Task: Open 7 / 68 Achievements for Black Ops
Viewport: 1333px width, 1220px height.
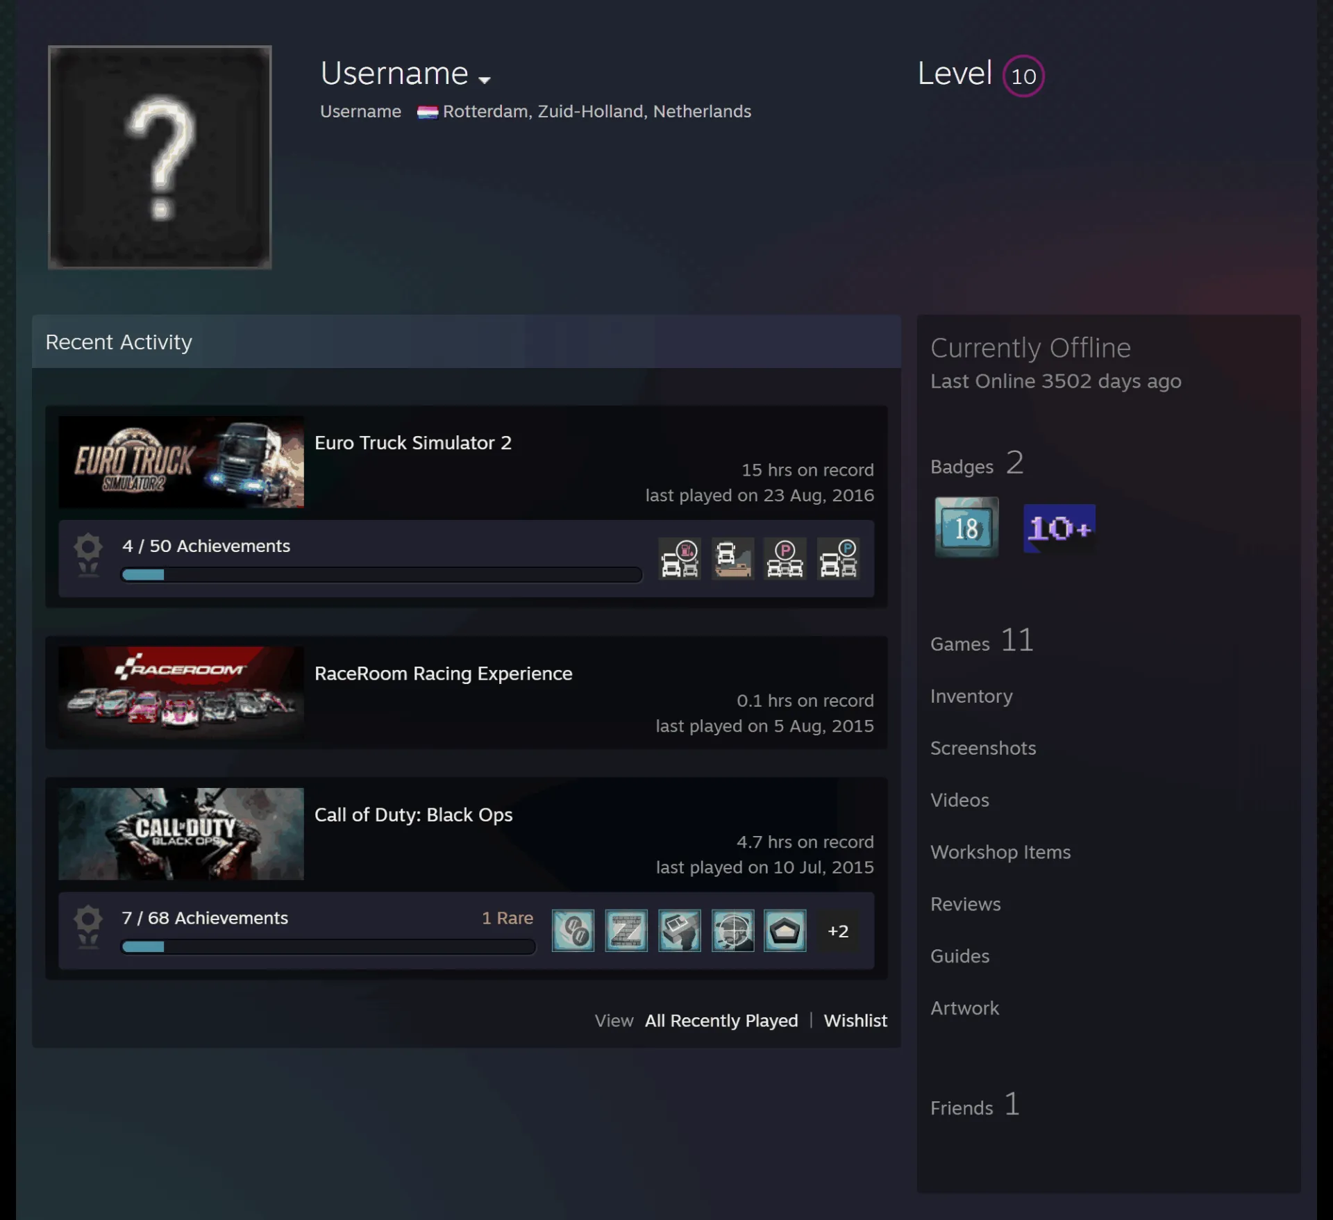Action: pos(205,918)
